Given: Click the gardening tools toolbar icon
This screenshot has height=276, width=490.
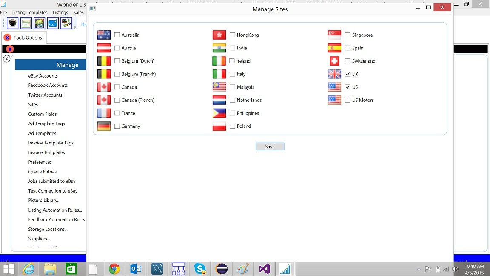Looking at the screenshot, I should point(66,23).
